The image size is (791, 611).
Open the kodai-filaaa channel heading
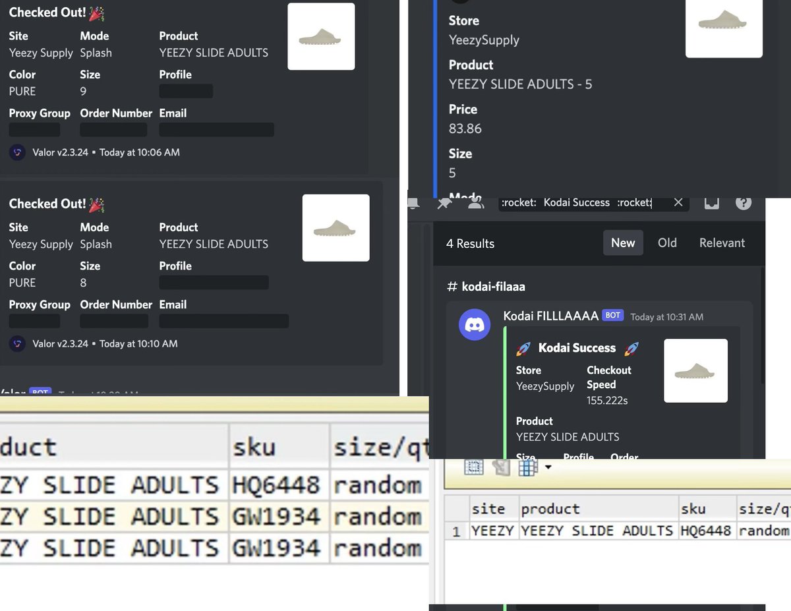[486, 287]
